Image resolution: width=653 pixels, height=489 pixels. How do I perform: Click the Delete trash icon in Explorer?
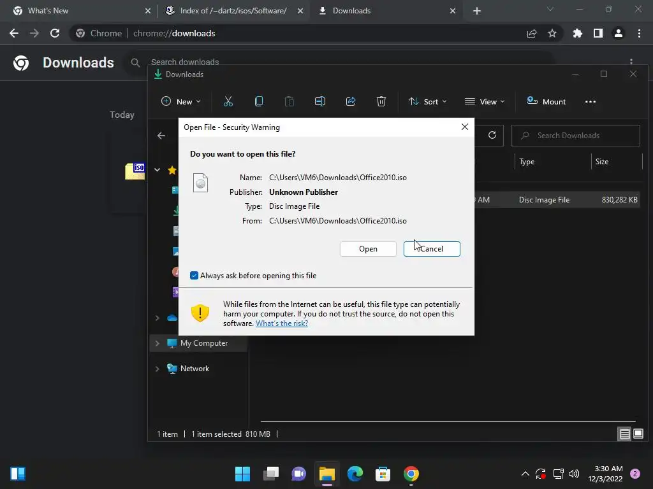pyautogui.click(x=381, y=101)
